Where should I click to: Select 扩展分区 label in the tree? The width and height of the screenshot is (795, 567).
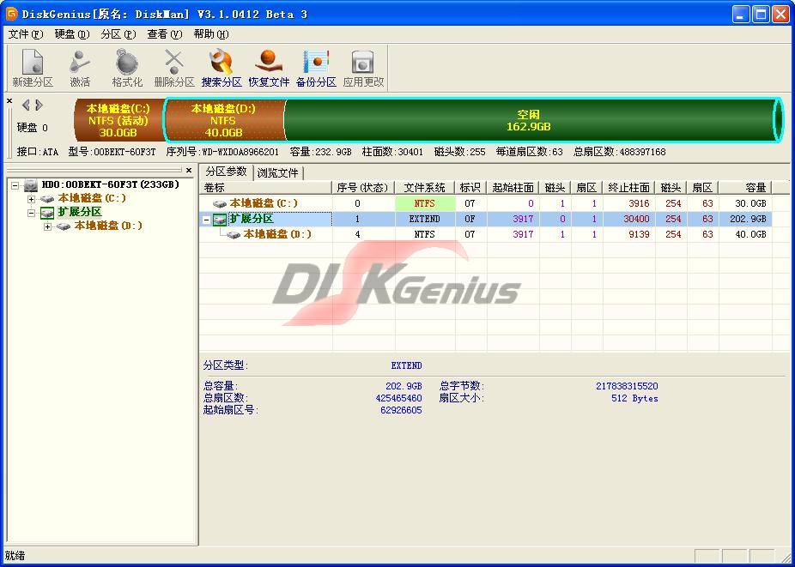(80, 213)
